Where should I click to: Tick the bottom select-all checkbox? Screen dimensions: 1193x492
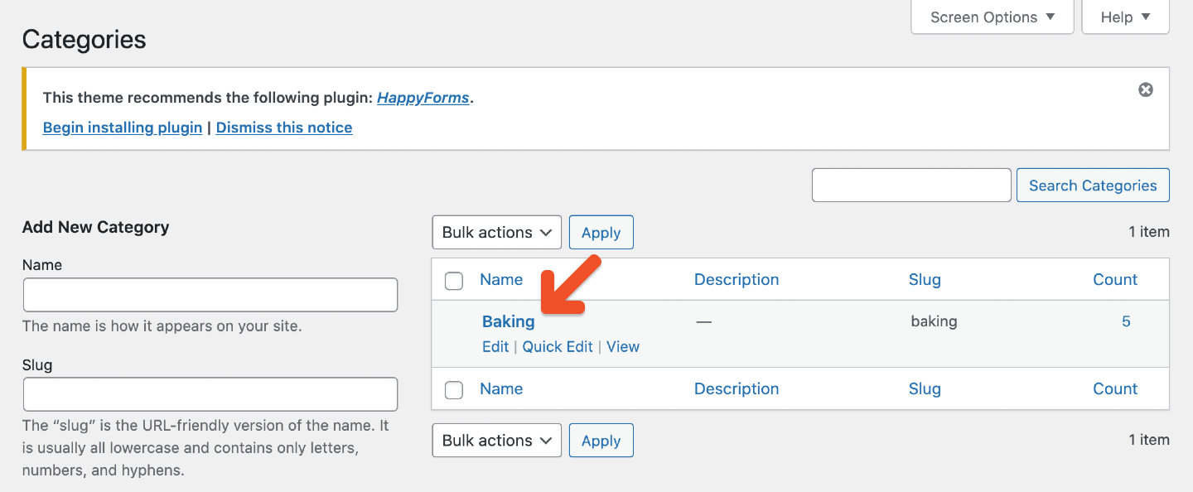(x=454, y=390)
